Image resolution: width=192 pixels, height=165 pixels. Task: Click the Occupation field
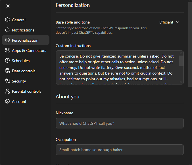tap(120, 150)
